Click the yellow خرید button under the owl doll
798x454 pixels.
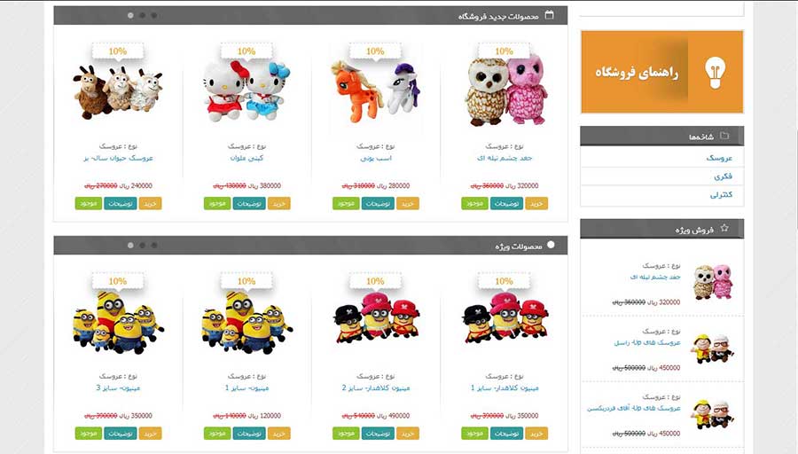pos(536,204)
